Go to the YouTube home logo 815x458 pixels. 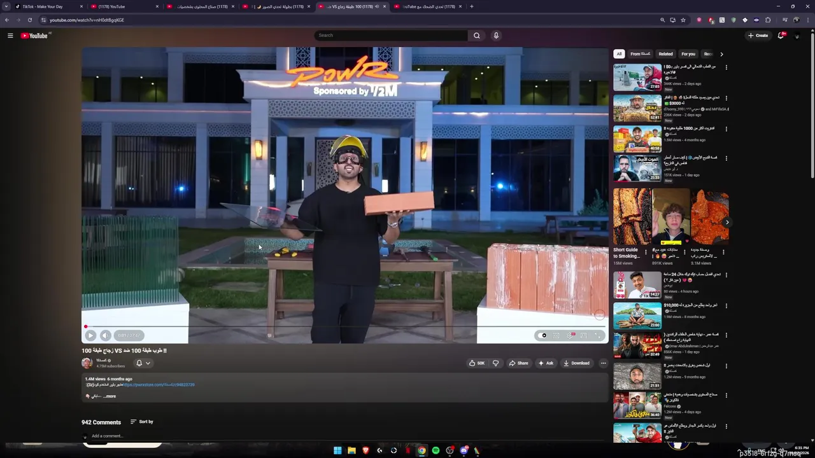[34, 36]
